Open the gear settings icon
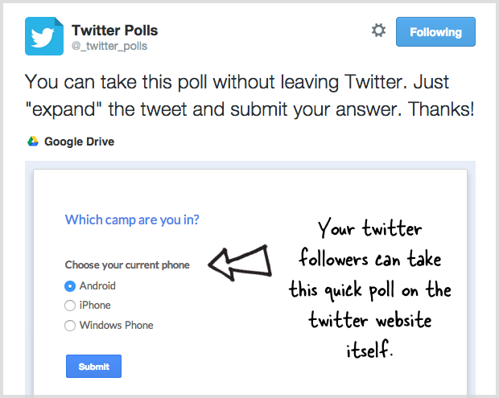The height and width of the screenshot is (398, 499). [x=379, y=31]
